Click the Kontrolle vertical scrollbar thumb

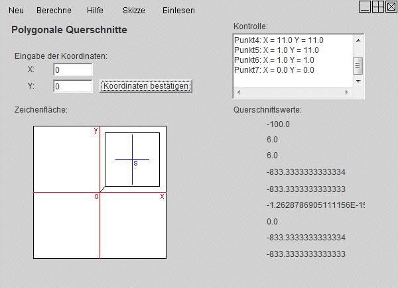[358, 65]
